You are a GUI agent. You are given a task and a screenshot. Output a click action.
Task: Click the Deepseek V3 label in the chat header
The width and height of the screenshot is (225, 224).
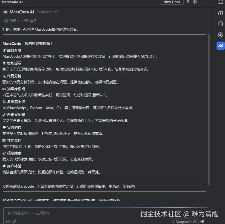click(48, 12)
